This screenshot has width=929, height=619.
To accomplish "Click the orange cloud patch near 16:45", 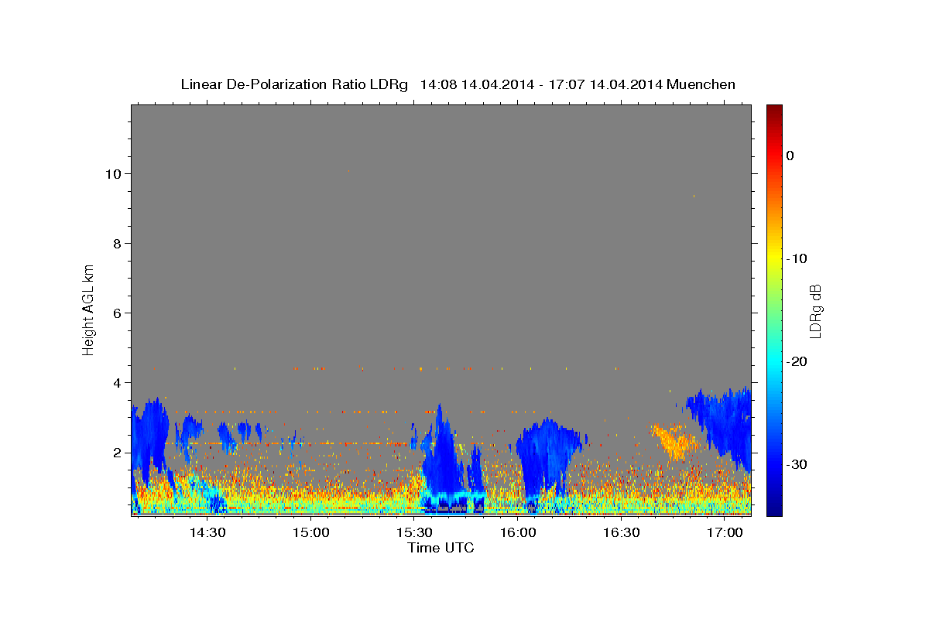I will click(676, 442).
